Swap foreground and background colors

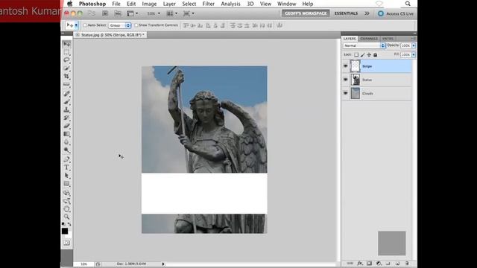point(69,224)
